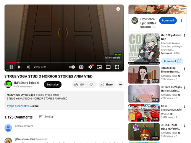Open the 3 True Las Vegas Horror Stories title
Screen dimensions: 191x143
[171, 89]
